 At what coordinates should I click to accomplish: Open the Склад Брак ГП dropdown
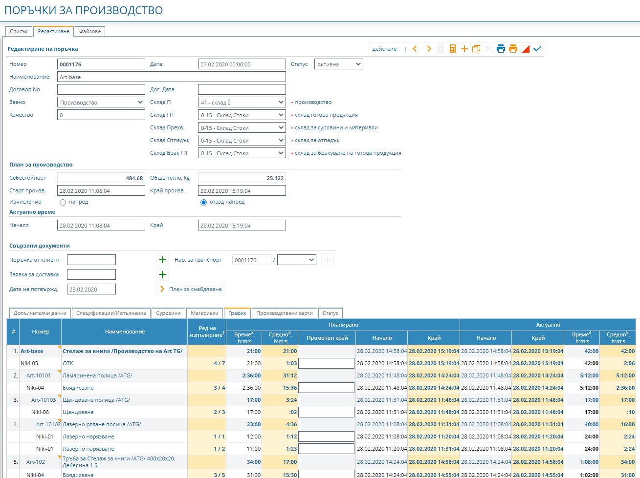(x=242, y=153)
